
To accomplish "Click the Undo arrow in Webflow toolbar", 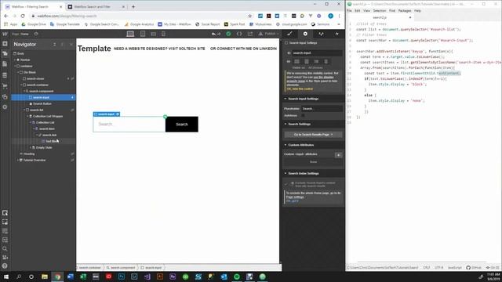I will tap(213, 34).
